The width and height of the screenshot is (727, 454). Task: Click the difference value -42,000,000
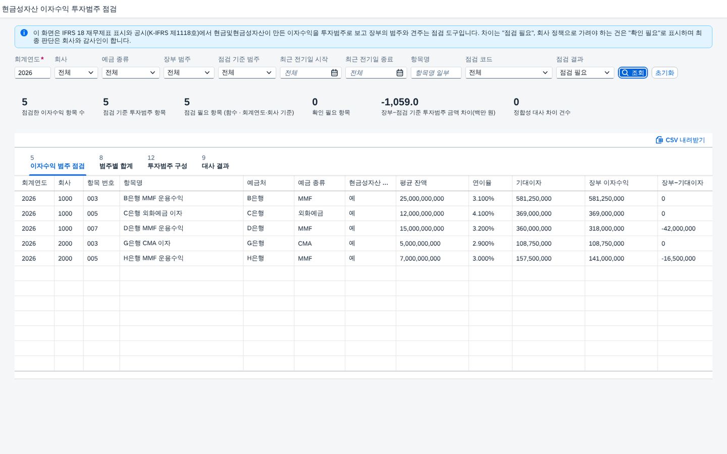click(679, 229)
